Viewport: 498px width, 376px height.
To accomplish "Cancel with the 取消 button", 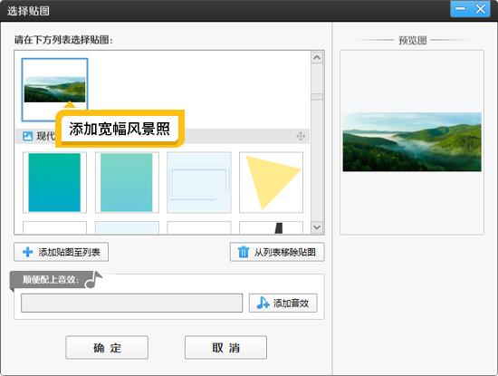I will [x=225, y=347].
